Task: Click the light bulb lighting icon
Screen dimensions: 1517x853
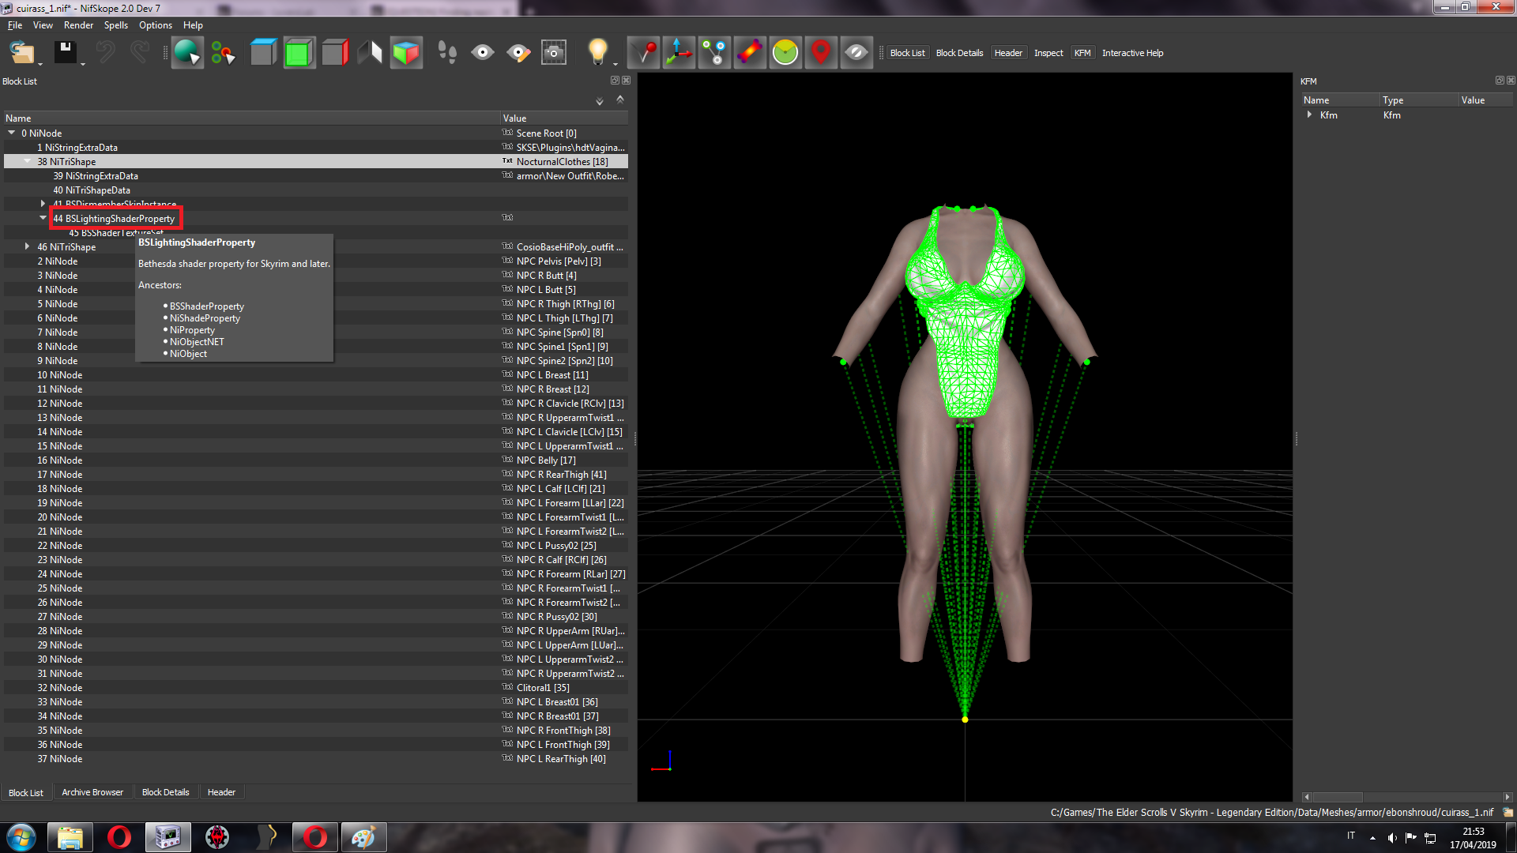Action: pos(598,53)
